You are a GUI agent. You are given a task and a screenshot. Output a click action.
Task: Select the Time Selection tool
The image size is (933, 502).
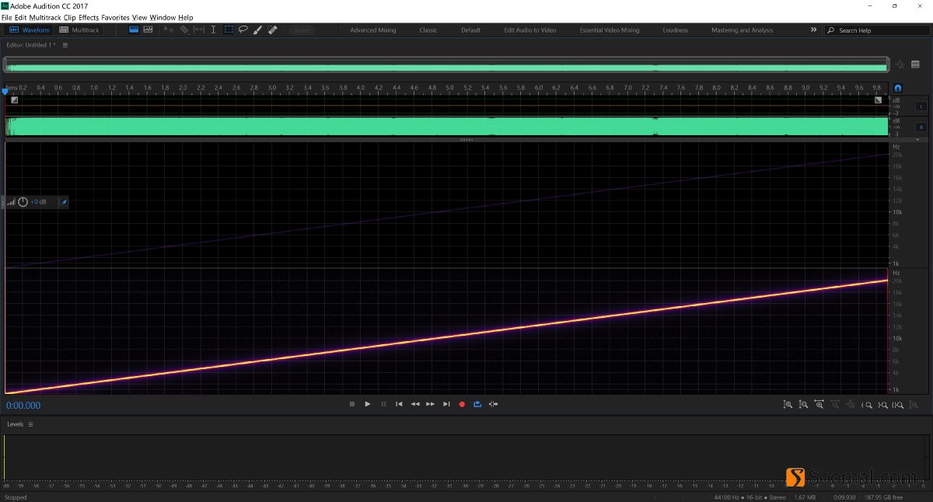click(x=213, y=30)
